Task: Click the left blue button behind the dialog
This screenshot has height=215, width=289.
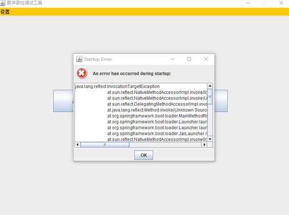Action: (x=63, y=101)
